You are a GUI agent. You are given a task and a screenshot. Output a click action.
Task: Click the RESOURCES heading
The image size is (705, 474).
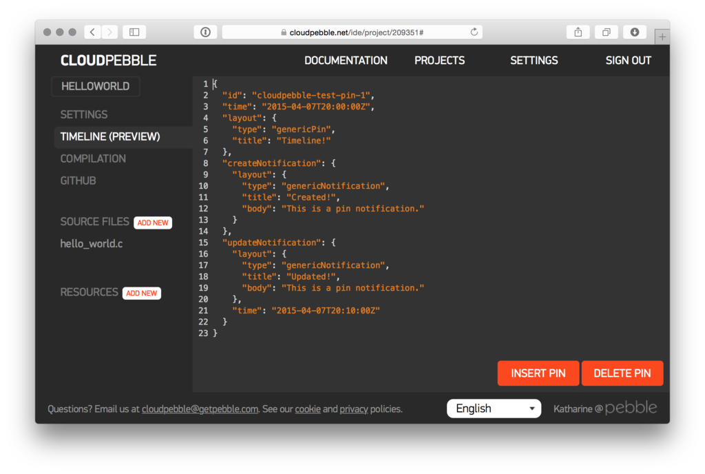(89, 292)
